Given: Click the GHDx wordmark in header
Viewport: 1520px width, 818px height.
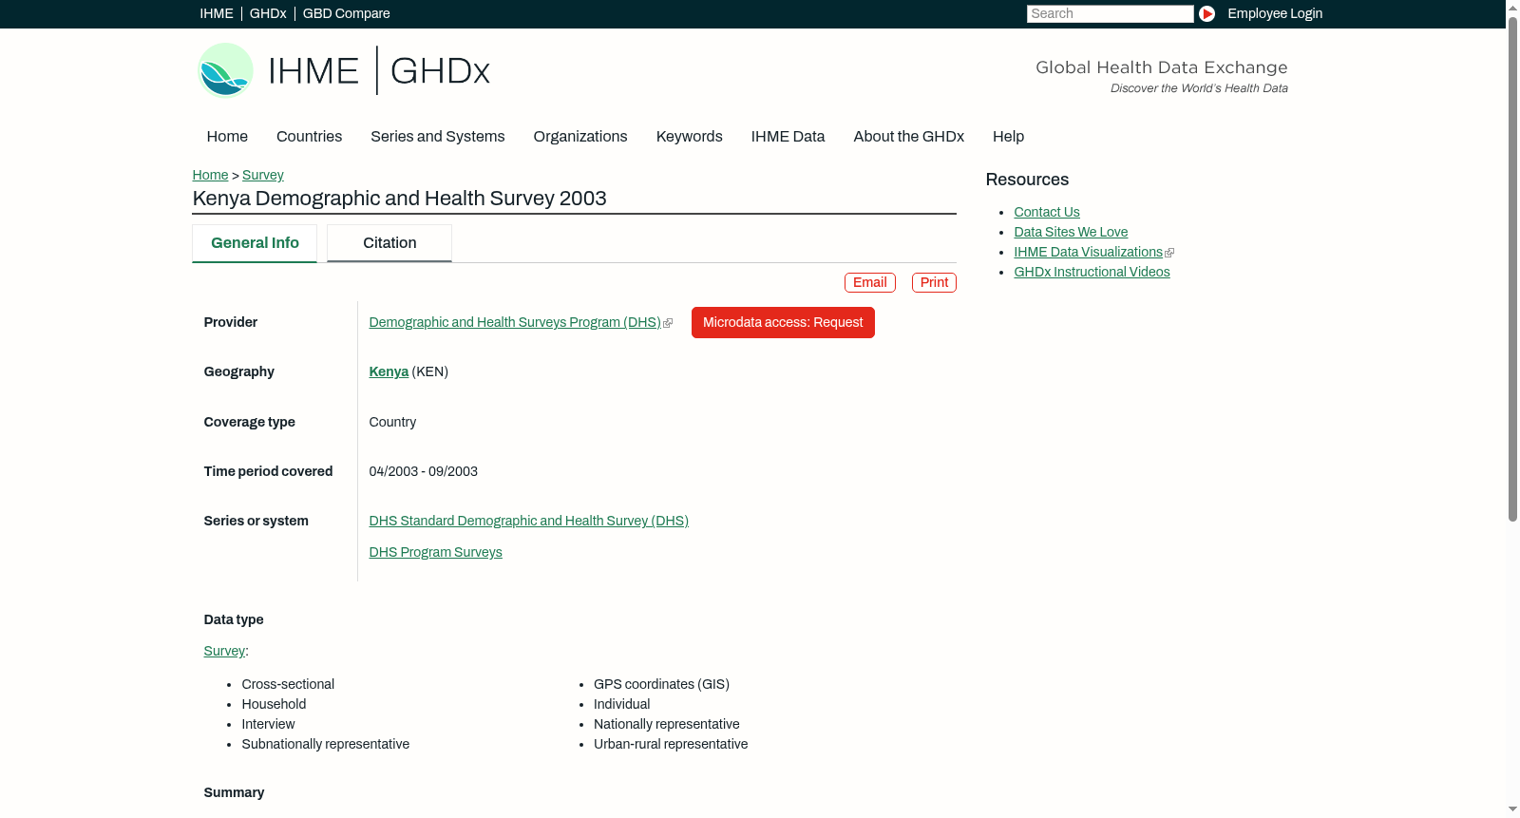Looking at the screenshot, I should (x=440, y=71).
